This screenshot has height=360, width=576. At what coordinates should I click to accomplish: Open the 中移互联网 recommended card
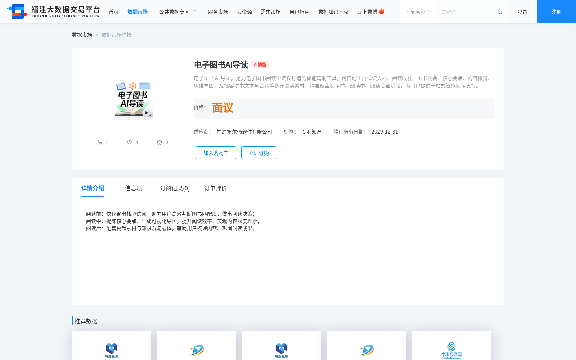[x=451, y=346]
